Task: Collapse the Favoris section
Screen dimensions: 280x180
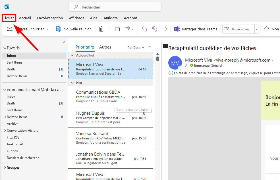Action: coord(5,48)
